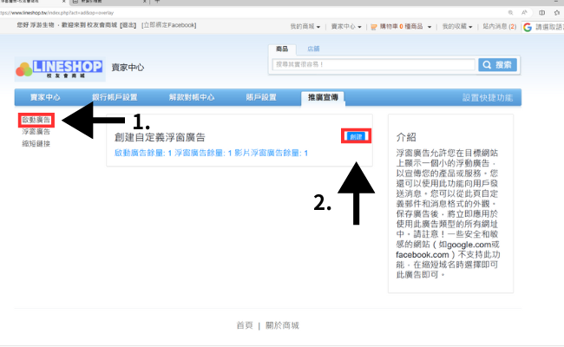Click 立即綁定Facebook link
The width and height of the screenshot is (564, 347).
[168, 25]
